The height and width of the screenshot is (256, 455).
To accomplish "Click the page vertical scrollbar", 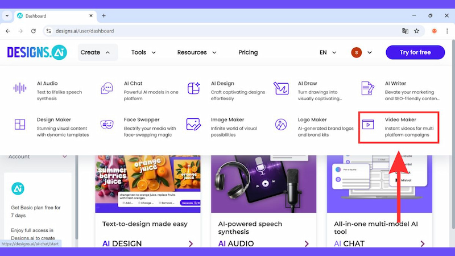I will coord(453,134).
